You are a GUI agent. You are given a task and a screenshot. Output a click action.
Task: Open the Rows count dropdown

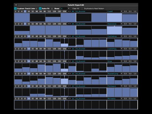click(69, 9)
